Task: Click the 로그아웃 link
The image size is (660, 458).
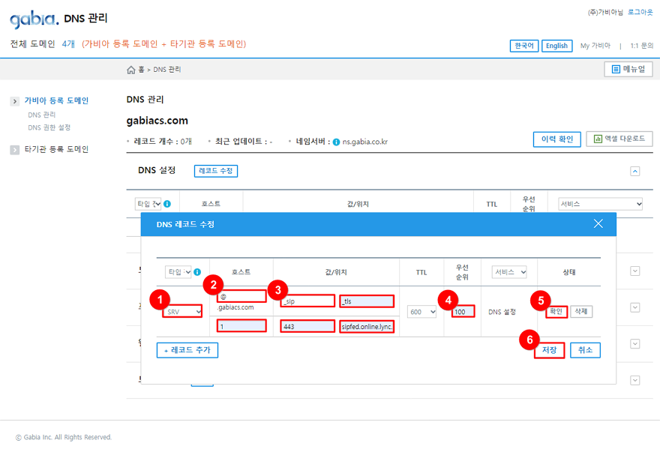Action: point(640,12)
